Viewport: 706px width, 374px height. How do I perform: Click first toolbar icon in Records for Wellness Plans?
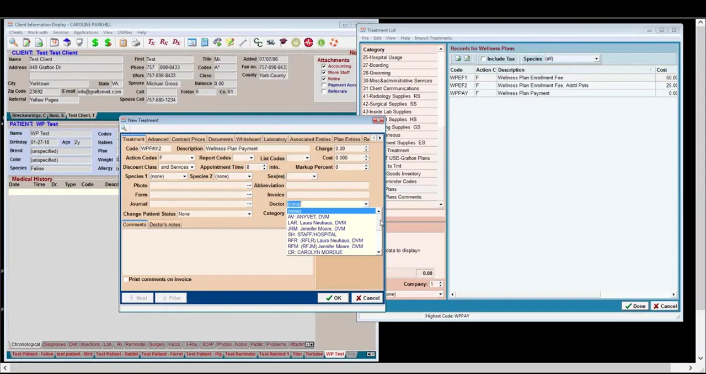coord(458,58)
